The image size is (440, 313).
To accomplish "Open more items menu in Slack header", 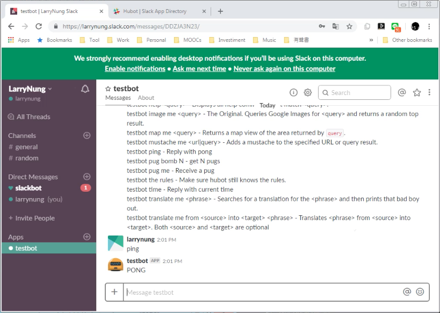I will pos(429,92).
